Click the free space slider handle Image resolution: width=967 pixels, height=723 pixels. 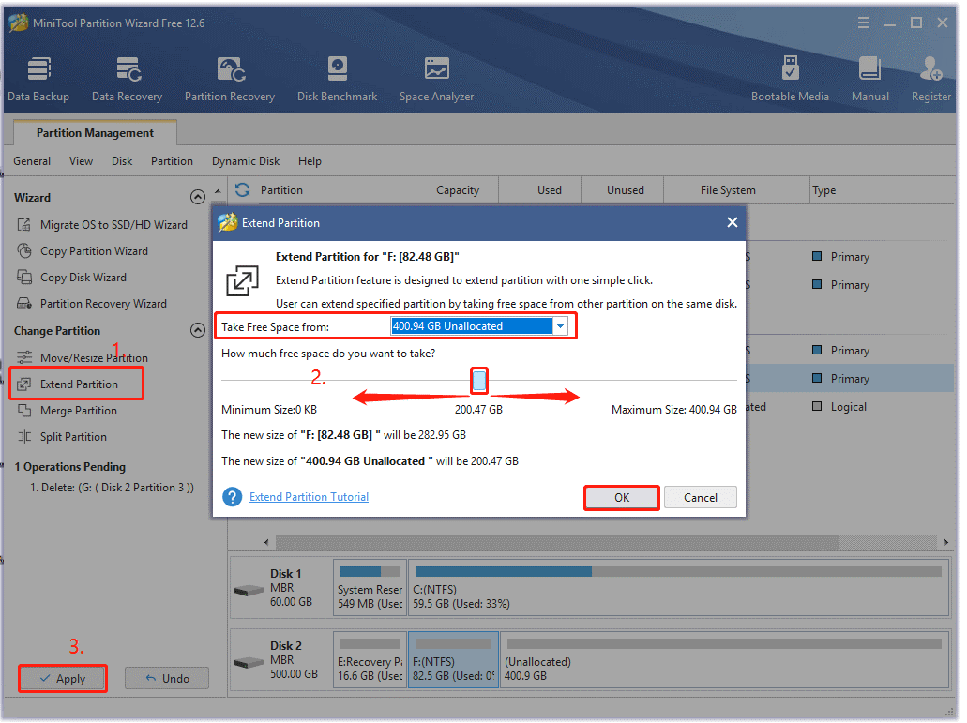(478, 380)
